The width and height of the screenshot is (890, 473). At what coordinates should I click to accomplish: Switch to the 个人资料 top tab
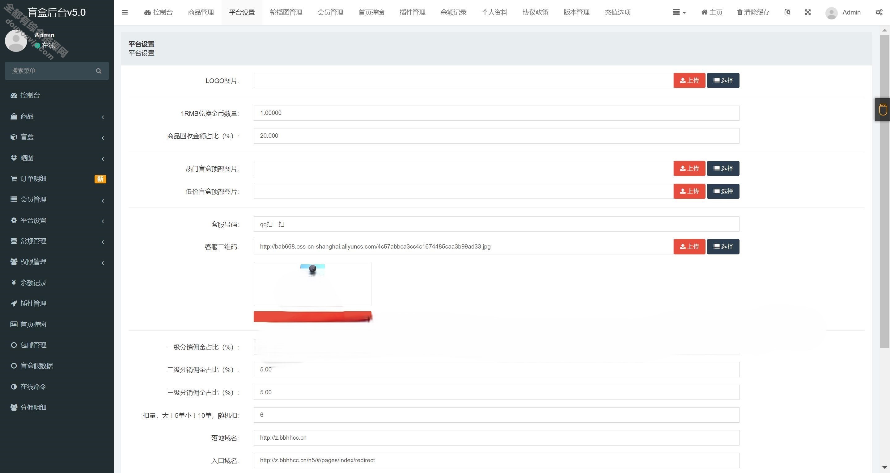pos(494,12)
